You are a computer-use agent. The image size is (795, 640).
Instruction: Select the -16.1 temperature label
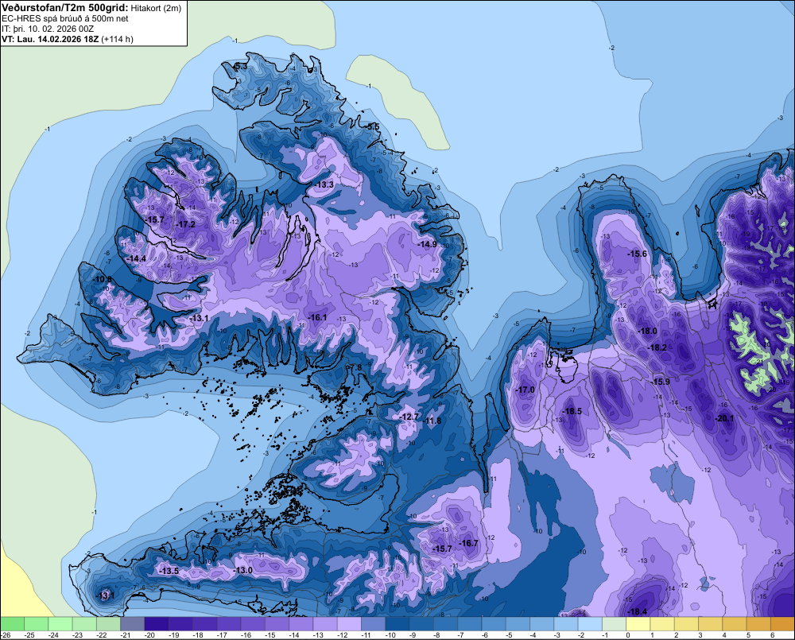pyautogui.click(x=317, y=317)
